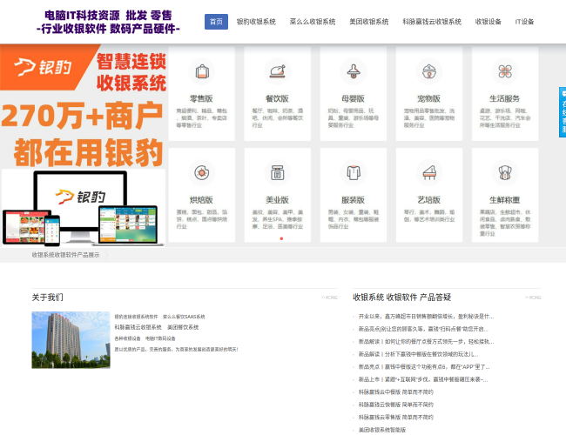Click the 美业版 cosmetics icon

(278, 173)
